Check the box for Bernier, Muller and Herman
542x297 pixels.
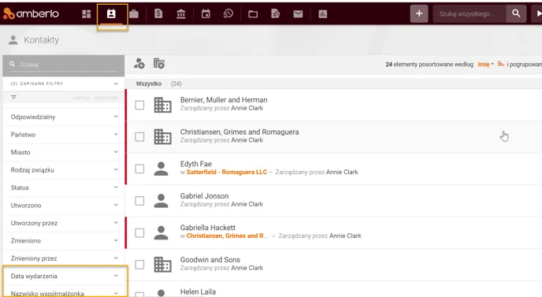click(x=139, y=105)
